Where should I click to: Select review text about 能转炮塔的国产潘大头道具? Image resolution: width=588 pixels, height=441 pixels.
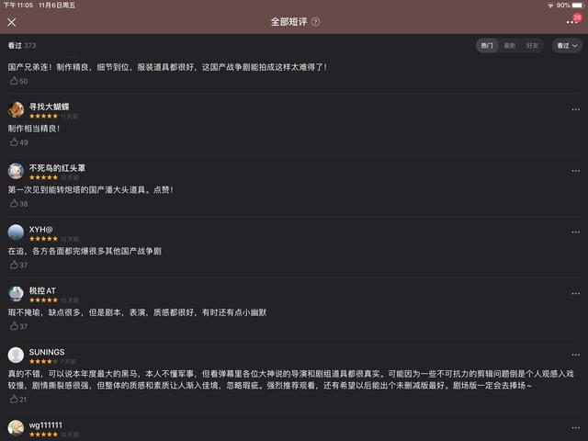(90, 190)
